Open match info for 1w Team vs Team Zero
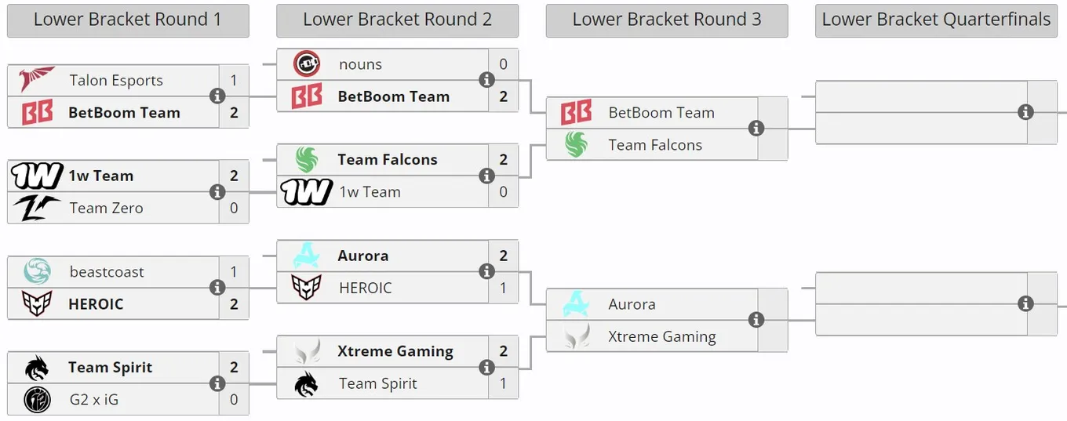This screenshot has height=421, width=1067. 217,192
